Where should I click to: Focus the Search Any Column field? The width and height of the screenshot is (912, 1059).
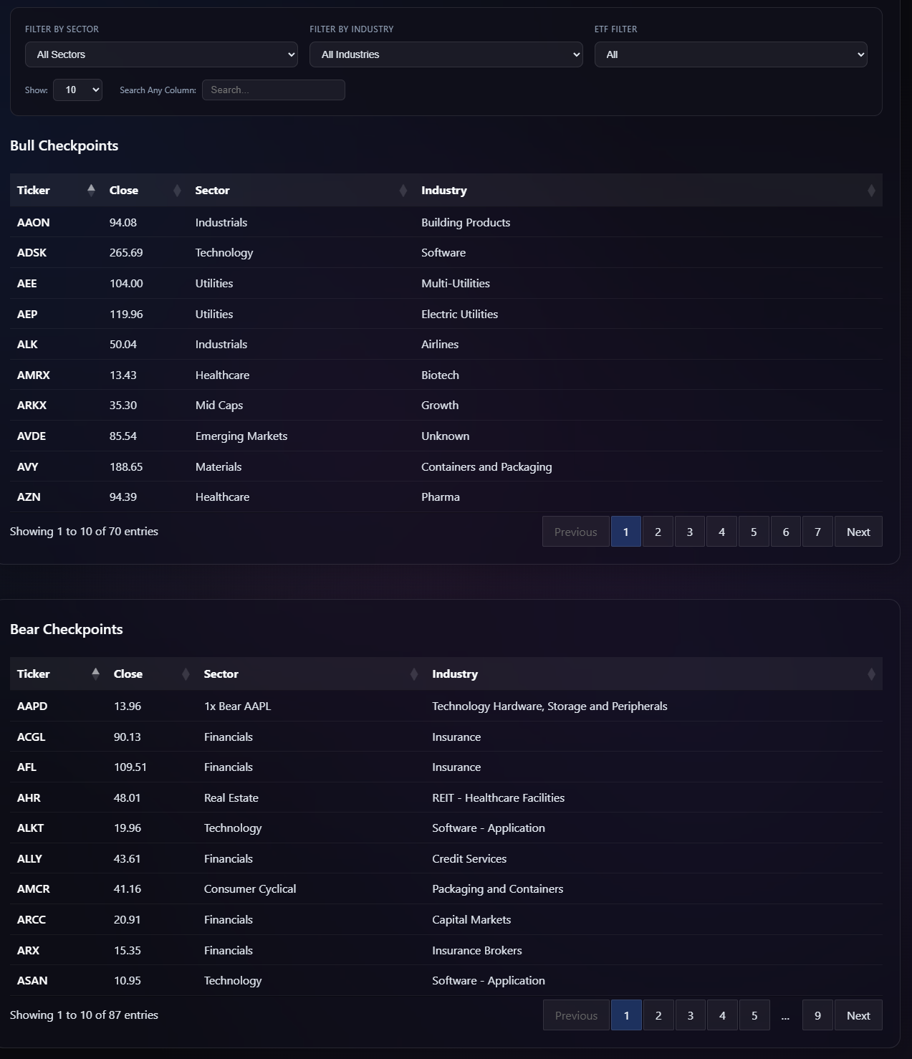tap(273, 90)
